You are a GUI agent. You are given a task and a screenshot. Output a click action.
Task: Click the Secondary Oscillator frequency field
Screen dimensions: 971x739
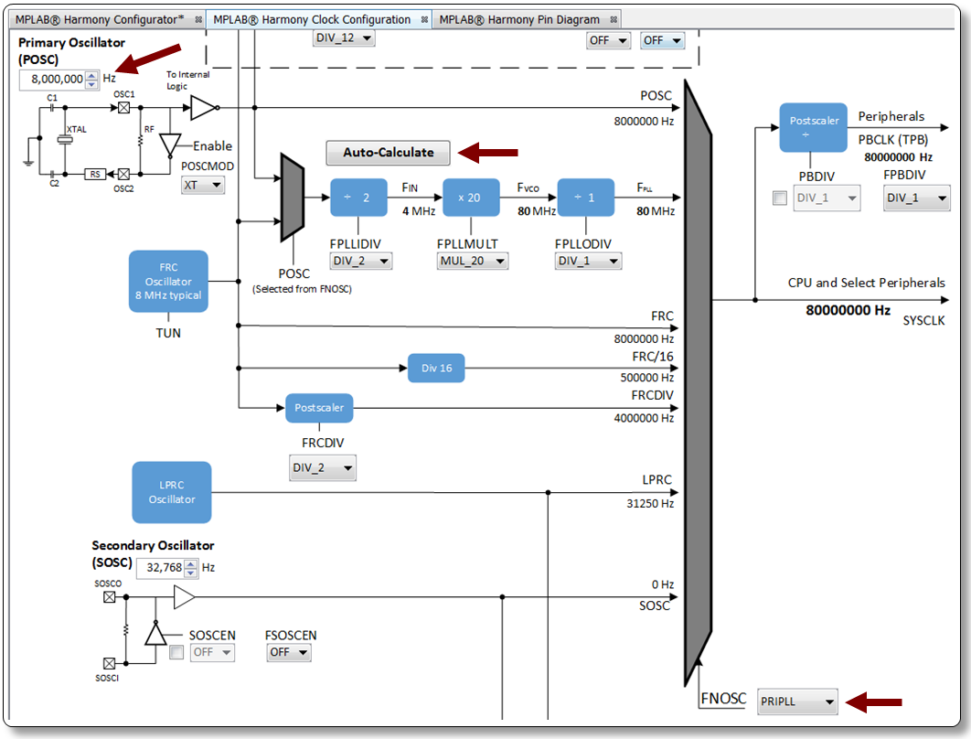point(160,568)
